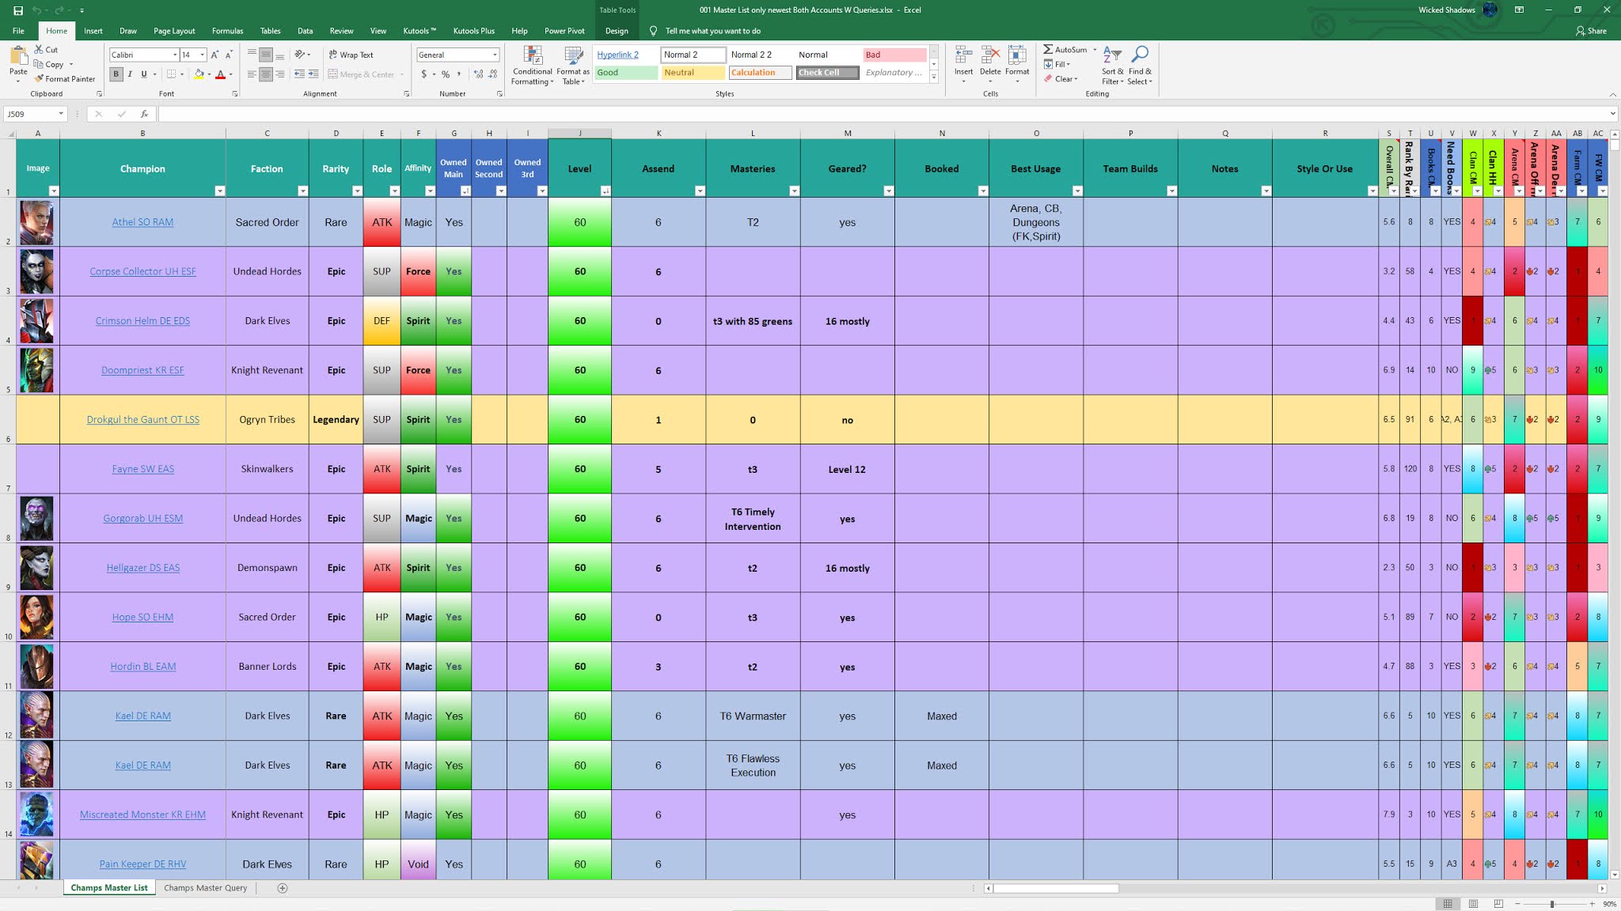Click the Decrease Decimal icon
Screen dimensions: 1621x911
(x=493, y=74)
